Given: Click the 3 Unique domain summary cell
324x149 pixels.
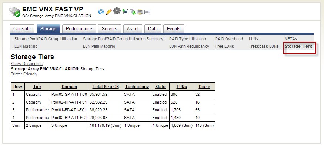Looking at the screenshot, I should (x=69, y=125).
